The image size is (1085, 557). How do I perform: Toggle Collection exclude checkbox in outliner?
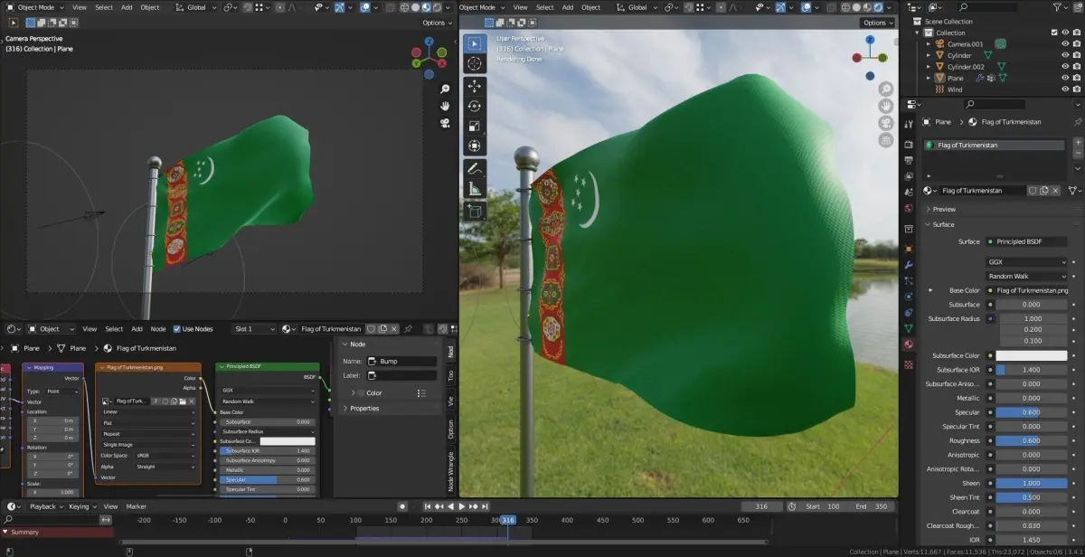(1053, 33)
